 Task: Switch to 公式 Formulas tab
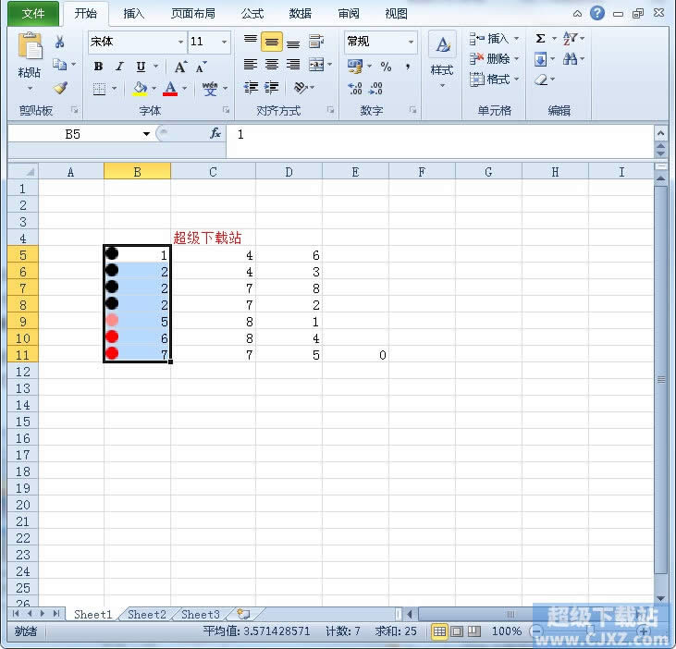tap(252, 14)
